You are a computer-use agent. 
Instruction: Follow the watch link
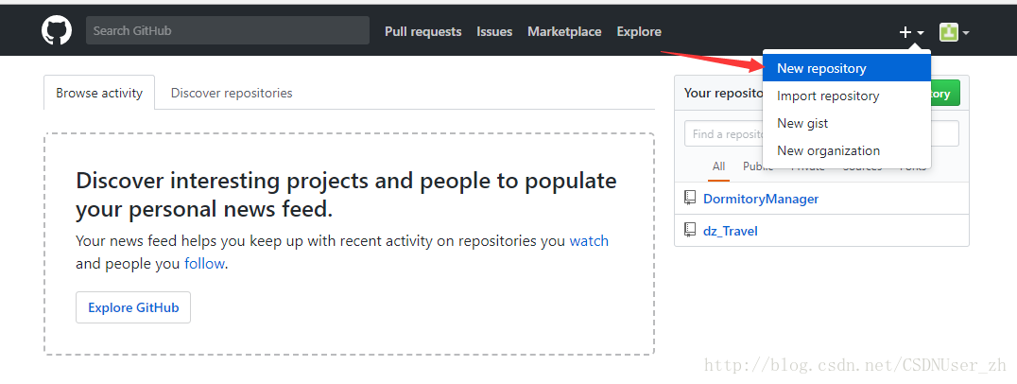click(589, 241)
